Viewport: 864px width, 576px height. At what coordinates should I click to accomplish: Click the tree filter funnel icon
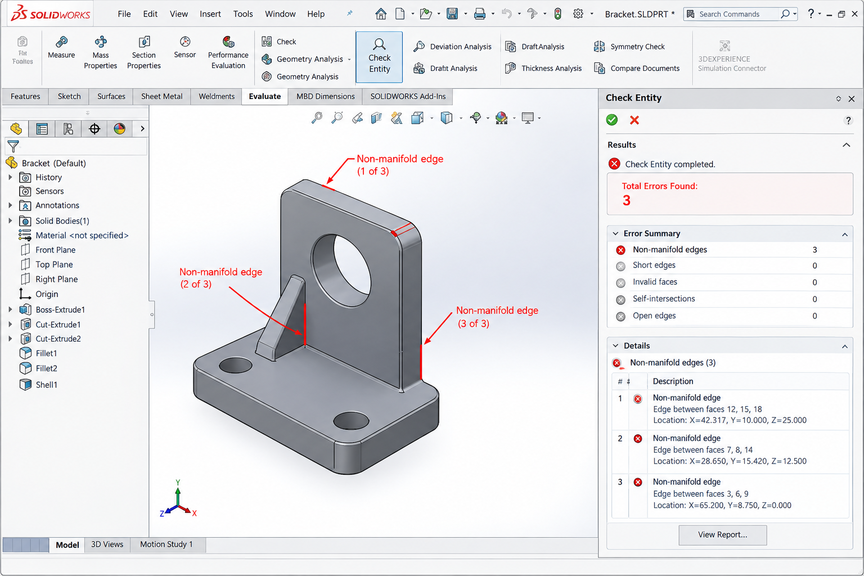coord(13,147)
